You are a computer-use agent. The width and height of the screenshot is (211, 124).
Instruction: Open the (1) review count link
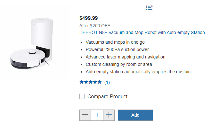107,82
